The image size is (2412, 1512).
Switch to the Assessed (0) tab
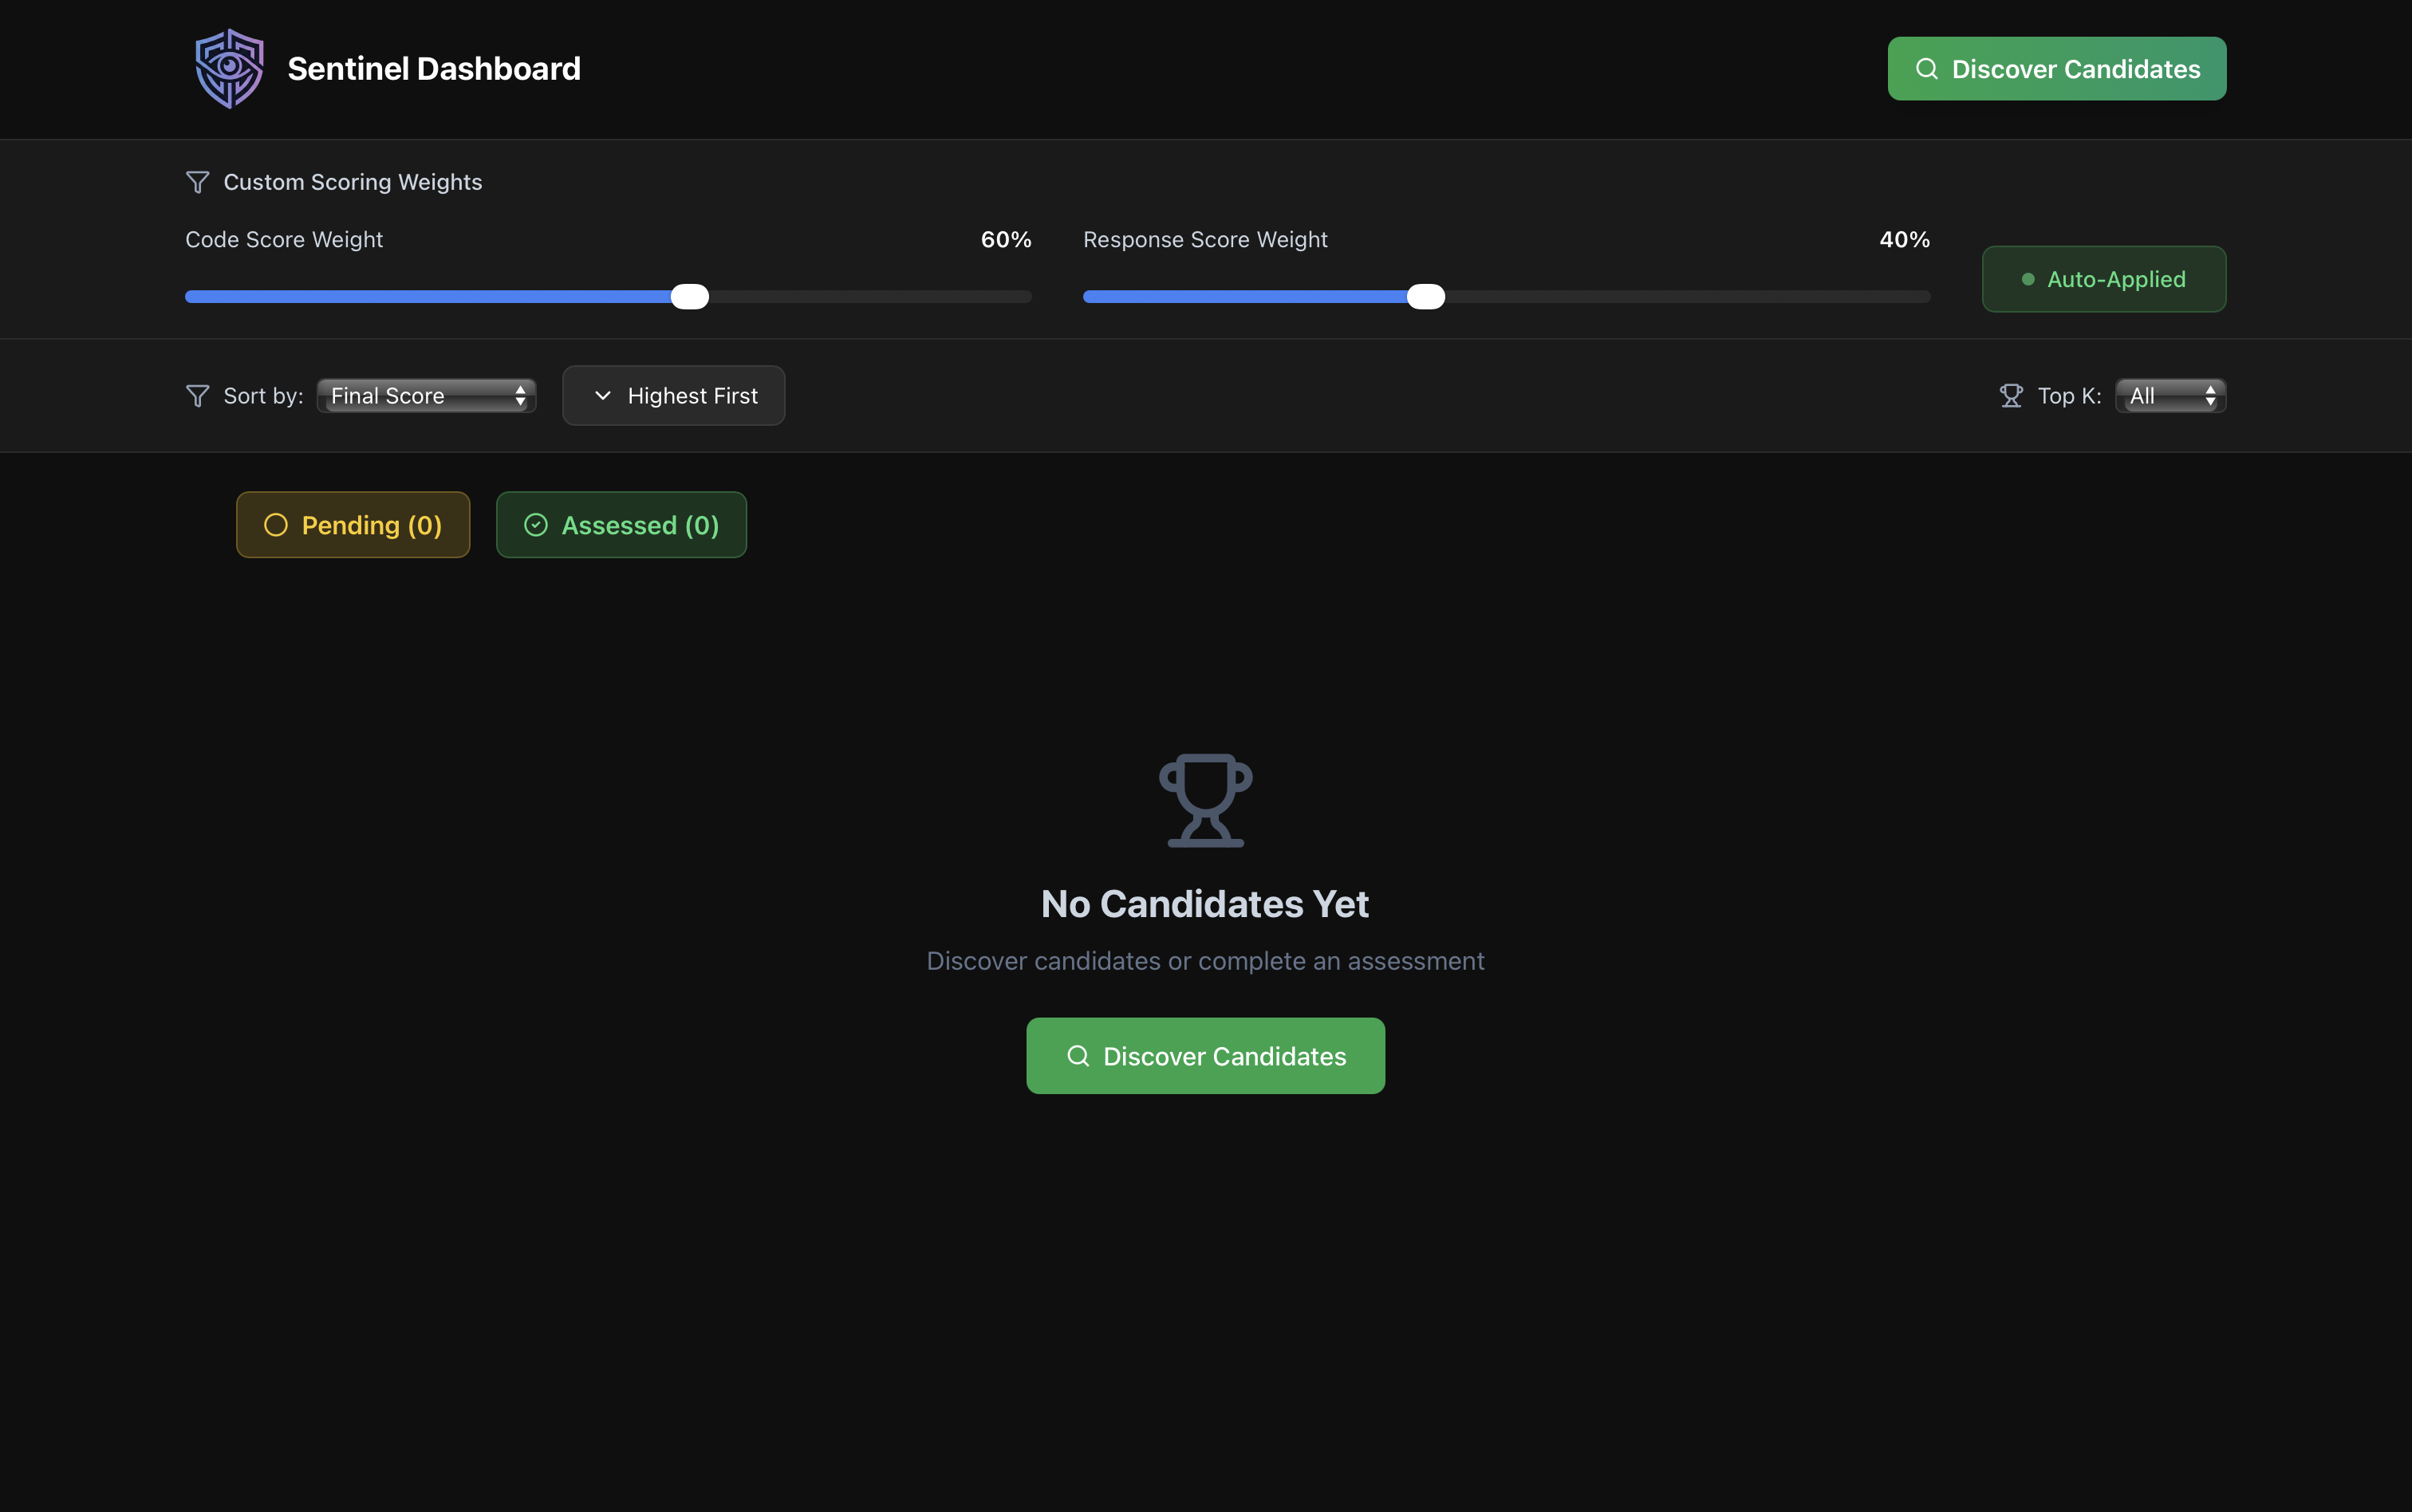(x=621, y=525)
